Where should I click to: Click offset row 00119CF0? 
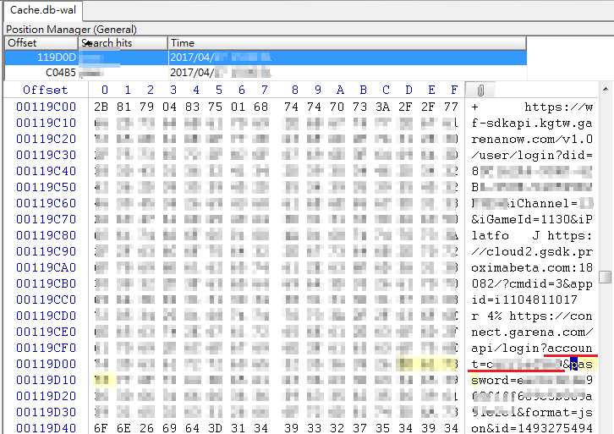coord(47,348)
